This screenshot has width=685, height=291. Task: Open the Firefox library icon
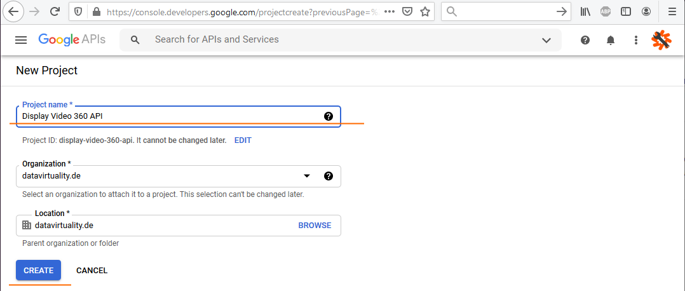[585, 11]
